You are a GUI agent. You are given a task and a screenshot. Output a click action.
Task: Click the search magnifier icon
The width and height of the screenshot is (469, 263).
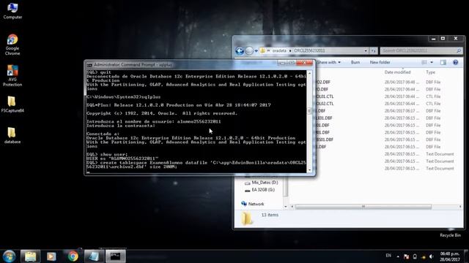tap(459, 50)
